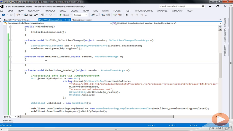This screenshot has width=233, height=131.
Task: Click the Navigate Backward arrow icon
Action: (3, 15)
